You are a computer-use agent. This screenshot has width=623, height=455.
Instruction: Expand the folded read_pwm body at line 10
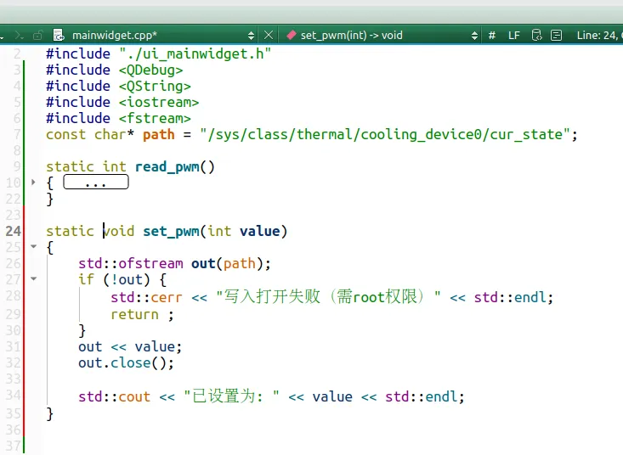33,182
